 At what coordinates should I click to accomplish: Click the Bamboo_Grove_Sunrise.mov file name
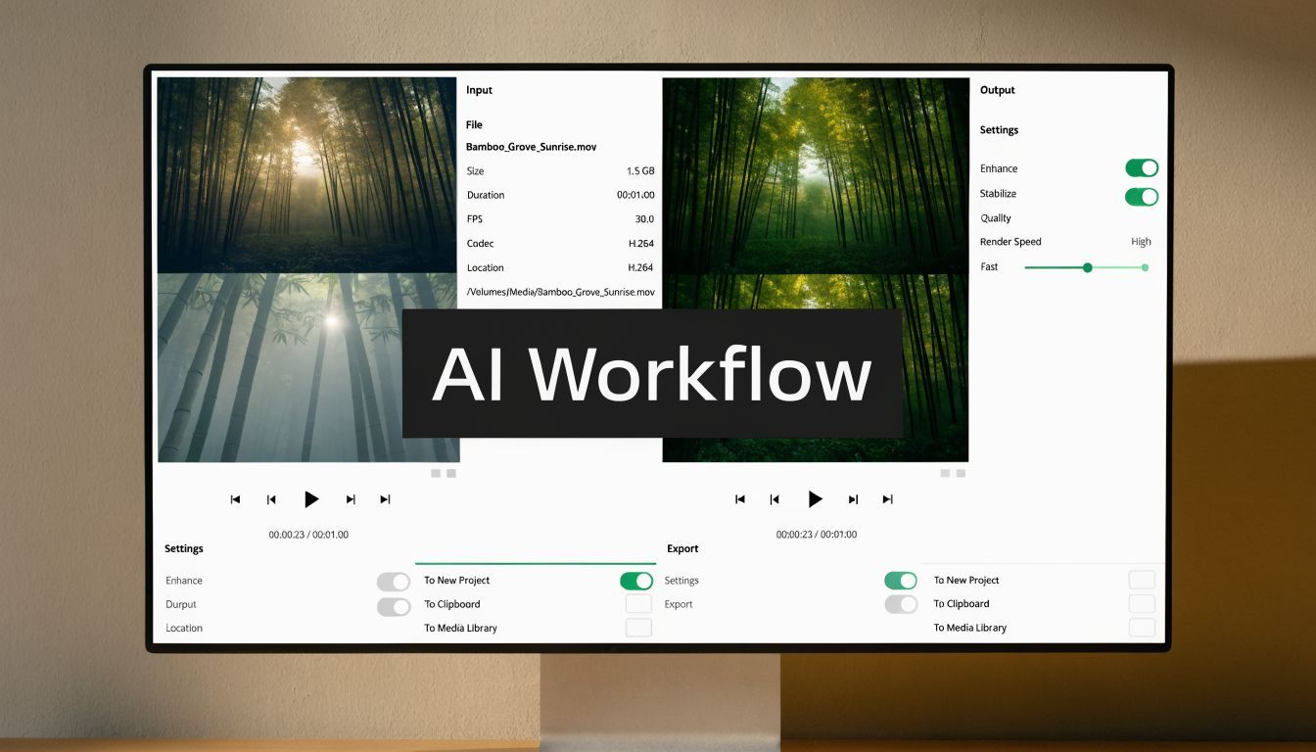click(x=532, y=146)
